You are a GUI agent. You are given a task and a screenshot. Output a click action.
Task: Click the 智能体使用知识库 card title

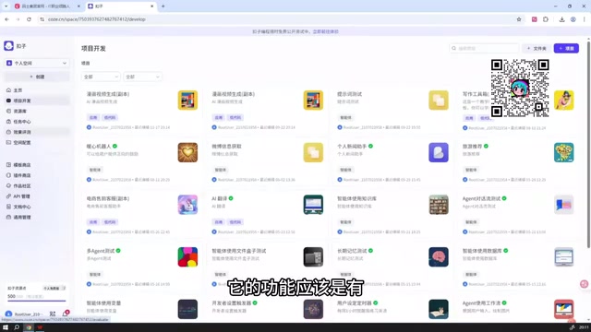(x=356, y=198)
